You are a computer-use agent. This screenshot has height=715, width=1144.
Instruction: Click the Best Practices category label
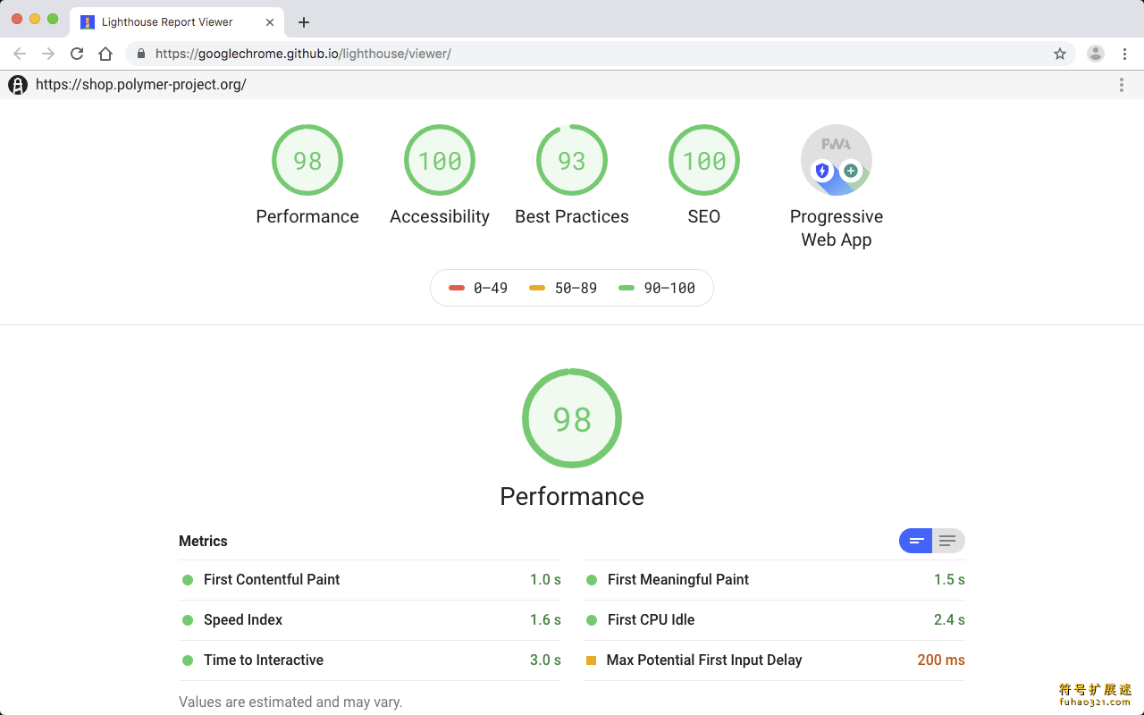click(x=572, y=216)
